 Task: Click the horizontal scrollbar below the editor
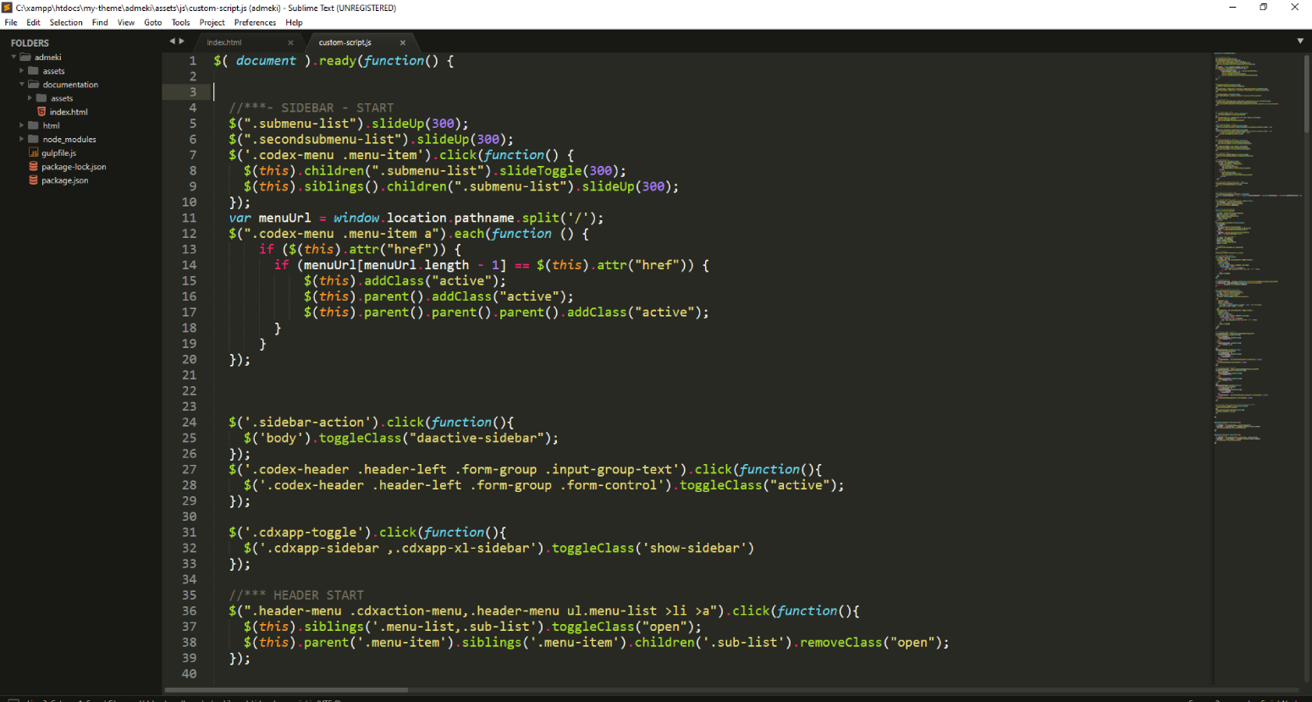coord(286,690)
